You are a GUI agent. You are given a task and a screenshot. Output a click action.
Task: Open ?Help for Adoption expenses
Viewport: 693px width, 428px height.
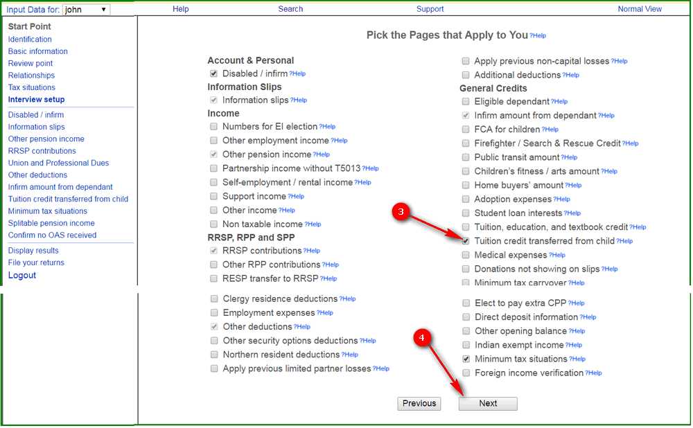coord(562,199)
